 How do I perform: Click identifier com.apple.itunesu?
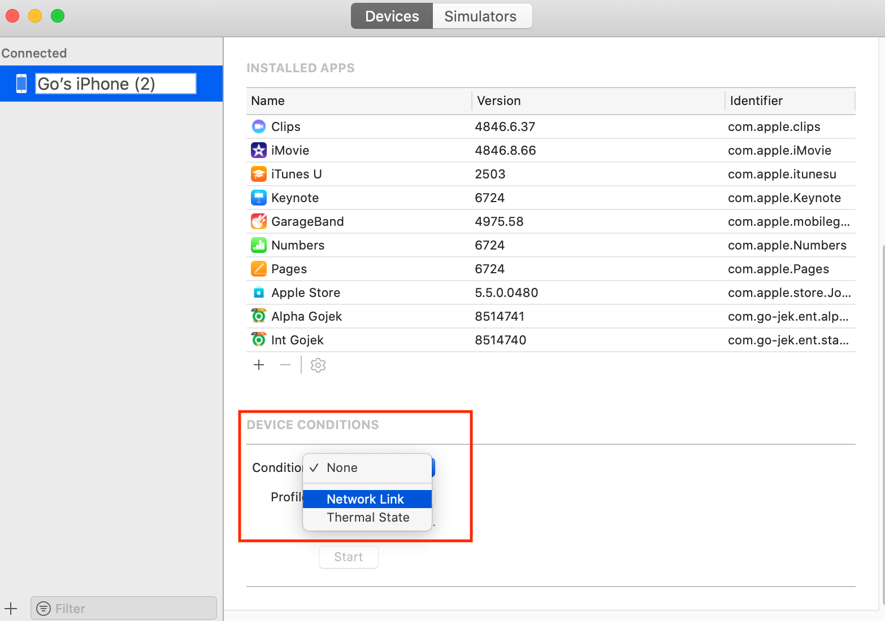[x=782, y=174]
